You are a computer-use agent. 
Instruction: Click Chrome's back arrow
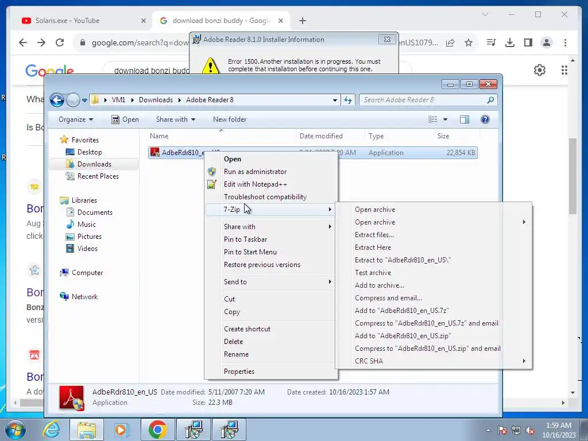click(x=23, y=42)
